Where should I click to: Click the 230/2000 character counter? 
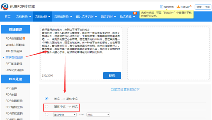[x=48, y=75]
